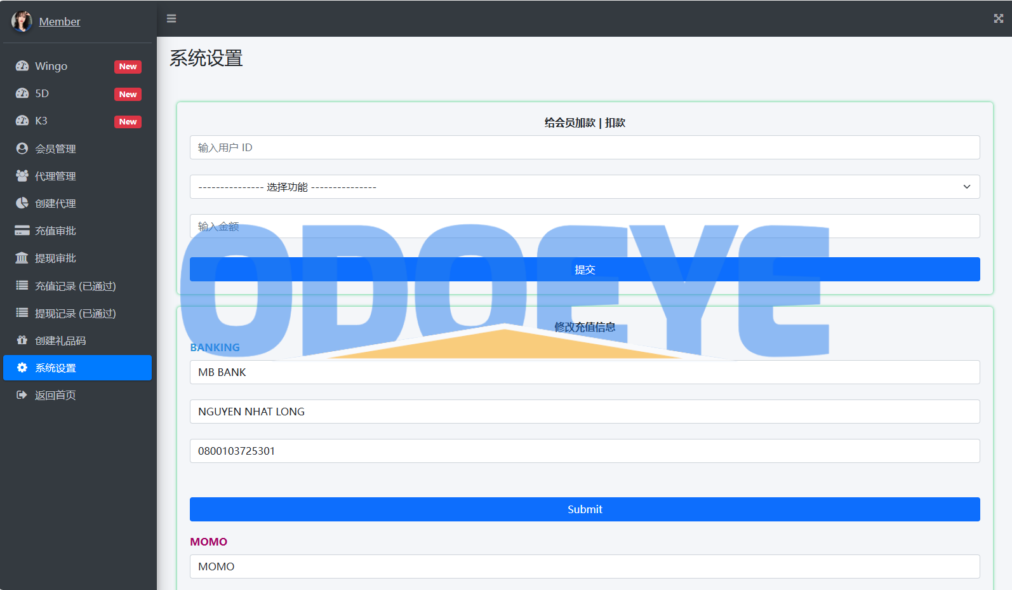The image size is (1012, 590).
Task: Open 5D menu item
Action: click(42, 94)
